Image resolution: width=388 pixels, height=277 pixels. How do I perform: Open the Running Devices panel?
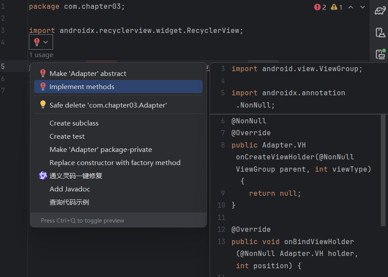[x=380, y=54]
